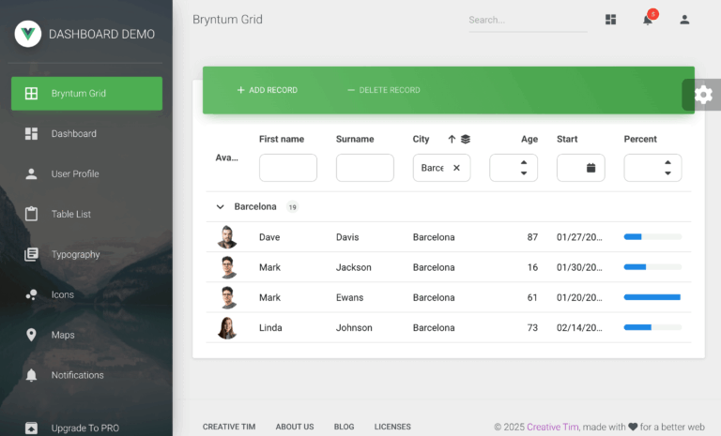
Task: Click Dave Davis's percent progress bar
Action: (653, 237)
